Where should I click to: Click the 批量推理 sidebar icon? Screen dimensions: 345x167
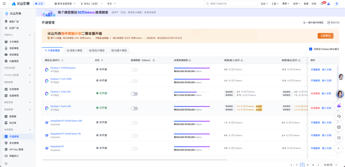click(6, 96)
